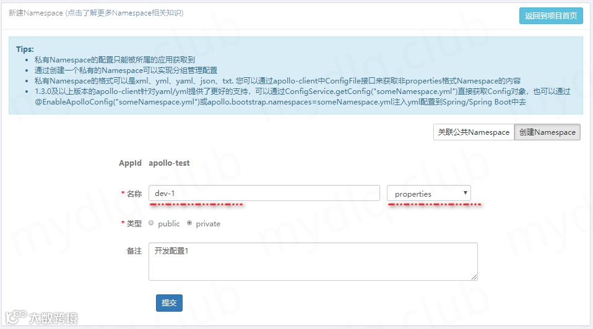593x329 pixels.
Task: Click the AppId value apollo-test
Action: coord(169,163)
